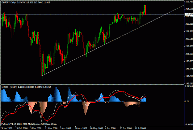This screenshot has height=130, width=193.
Task: Click the 23 Jun 2008 date label
Action: [x=126, y=128]
